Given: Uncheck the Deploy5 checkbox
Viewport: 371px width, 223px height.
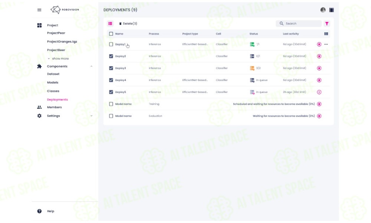Looking at the screenshot, I should pyautogui.click(x=111, y=92).
